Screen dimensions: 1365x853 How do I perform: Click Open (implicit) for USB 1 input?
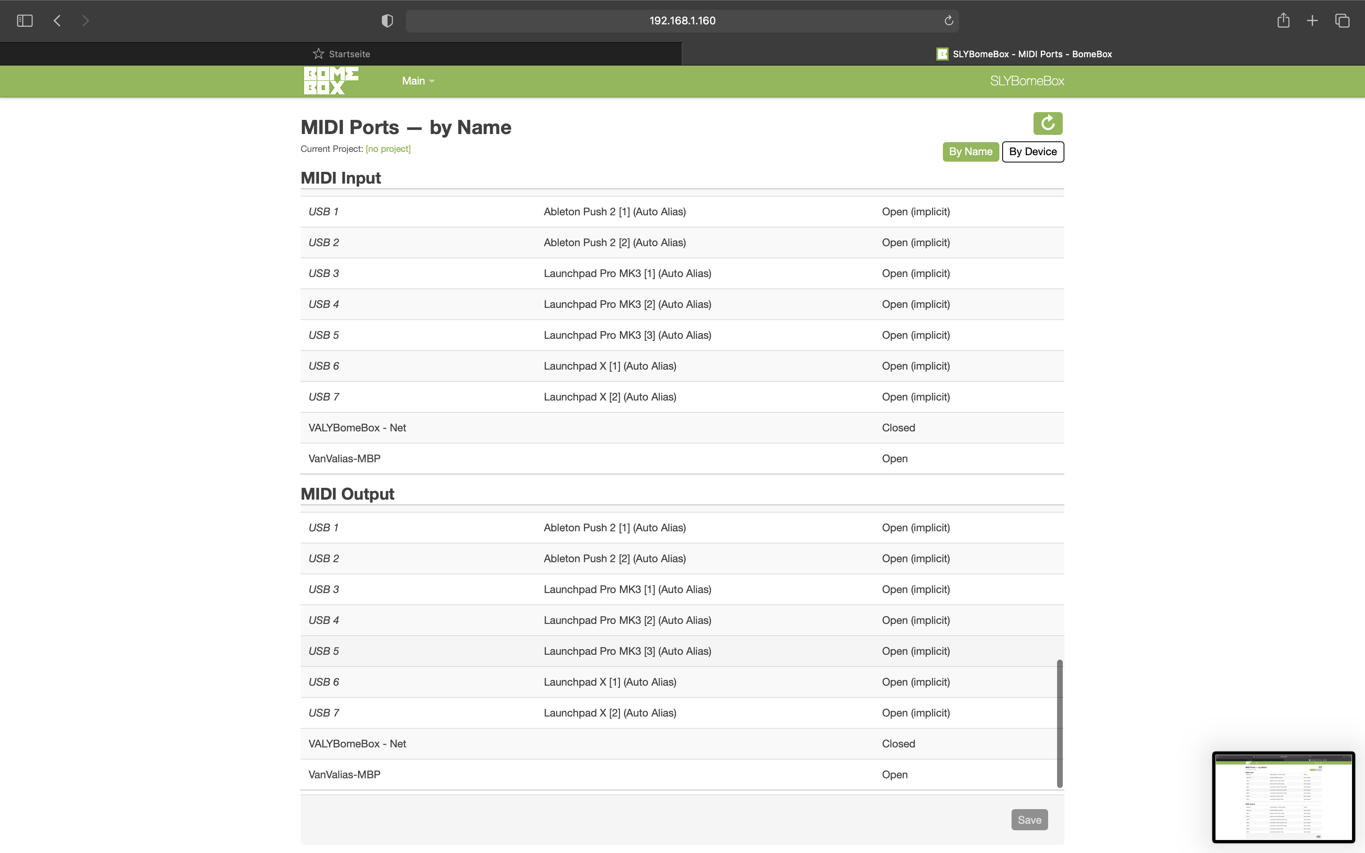click(916, 212)
